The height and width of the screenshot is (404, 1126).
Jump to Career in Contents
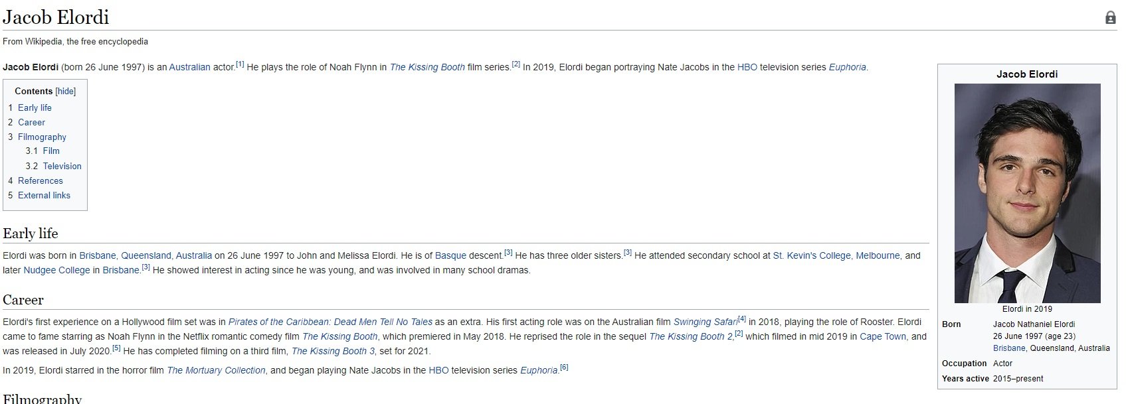point(31,122)
